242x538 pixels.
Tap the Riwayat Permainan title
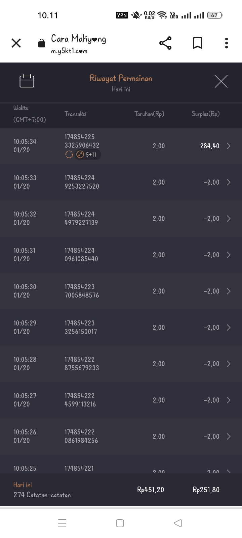[x=121, y=78]
